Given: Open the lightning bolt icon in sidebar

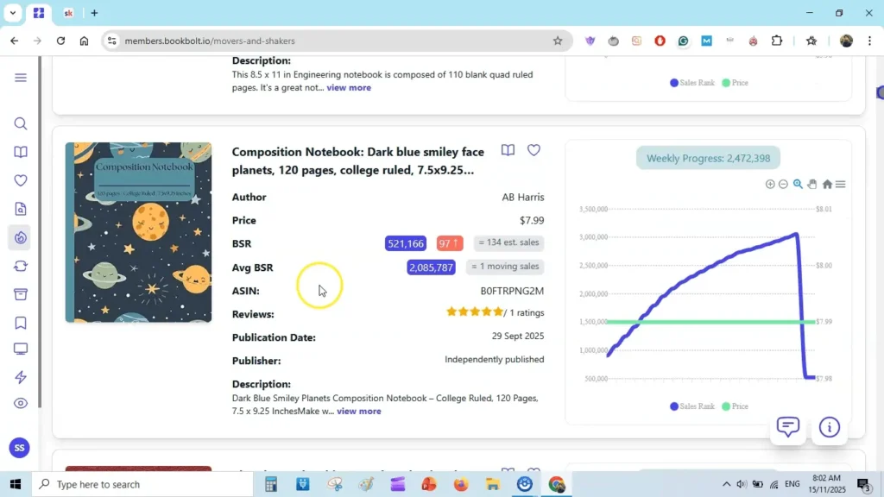Looking at the screenshot, I should 21,377.
